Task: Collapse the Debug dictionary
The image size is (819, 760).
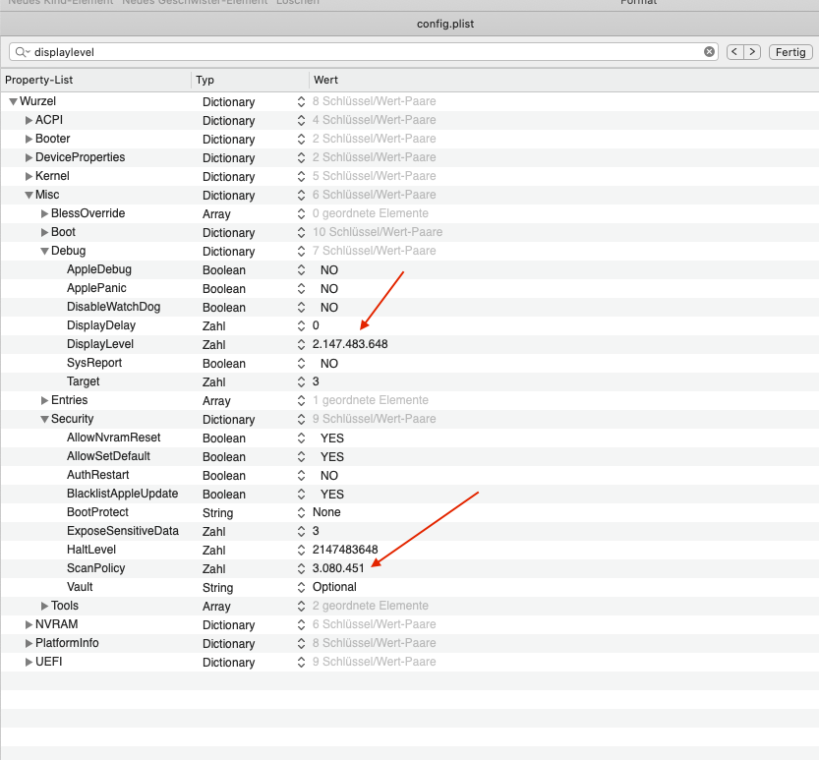Action: coord(44,252)
